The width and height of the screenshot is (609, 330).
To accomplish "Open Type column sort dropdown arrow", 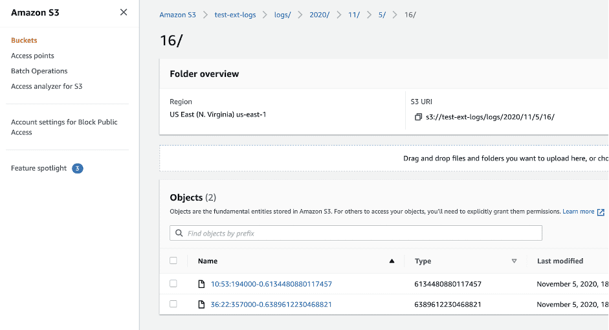I will click(x=515, y=261).
